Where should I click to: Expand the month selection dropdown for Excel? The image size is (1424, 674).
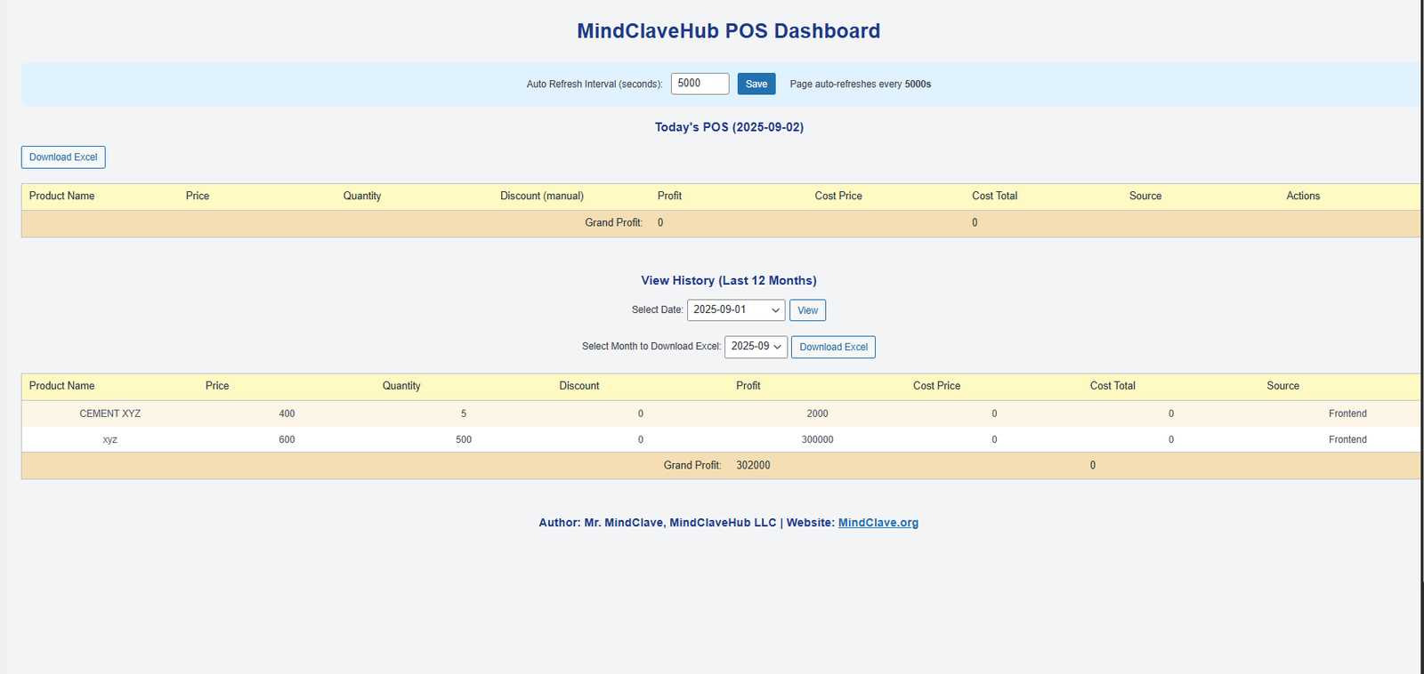pyautogui.click(x=756, y=347)
